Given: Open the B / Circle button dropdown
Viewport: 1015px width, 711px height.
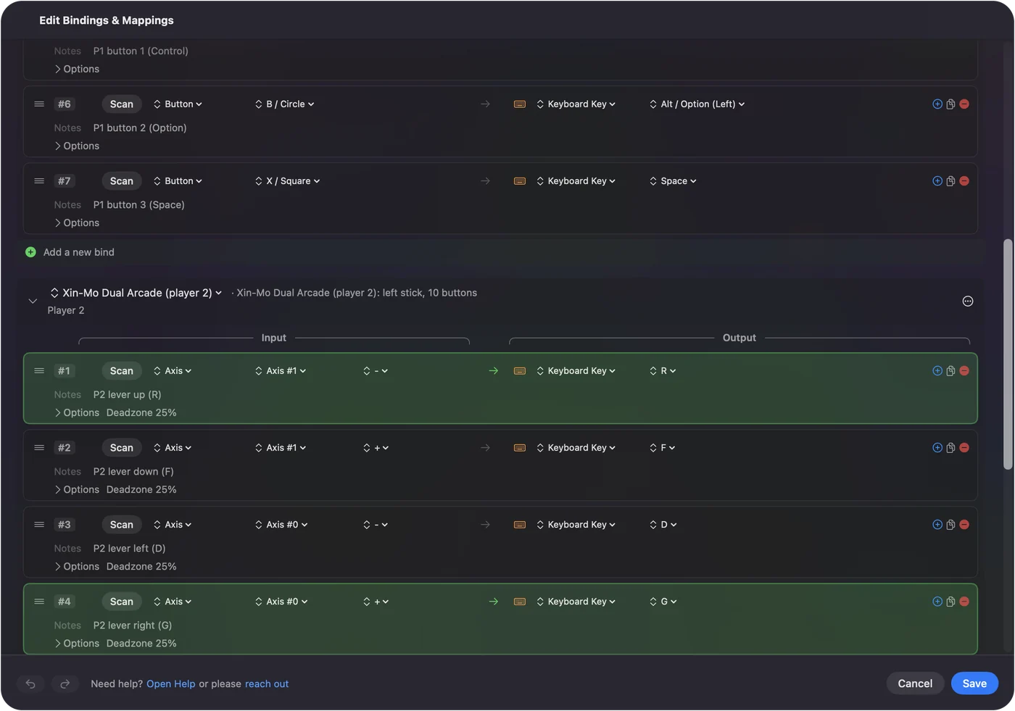Looking at the screenshot, I should point(285,104).
